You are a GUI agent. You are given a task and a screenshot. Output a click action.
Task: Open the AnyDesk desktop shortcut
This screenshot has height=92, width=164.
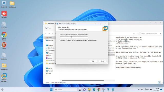click(4, 14)
